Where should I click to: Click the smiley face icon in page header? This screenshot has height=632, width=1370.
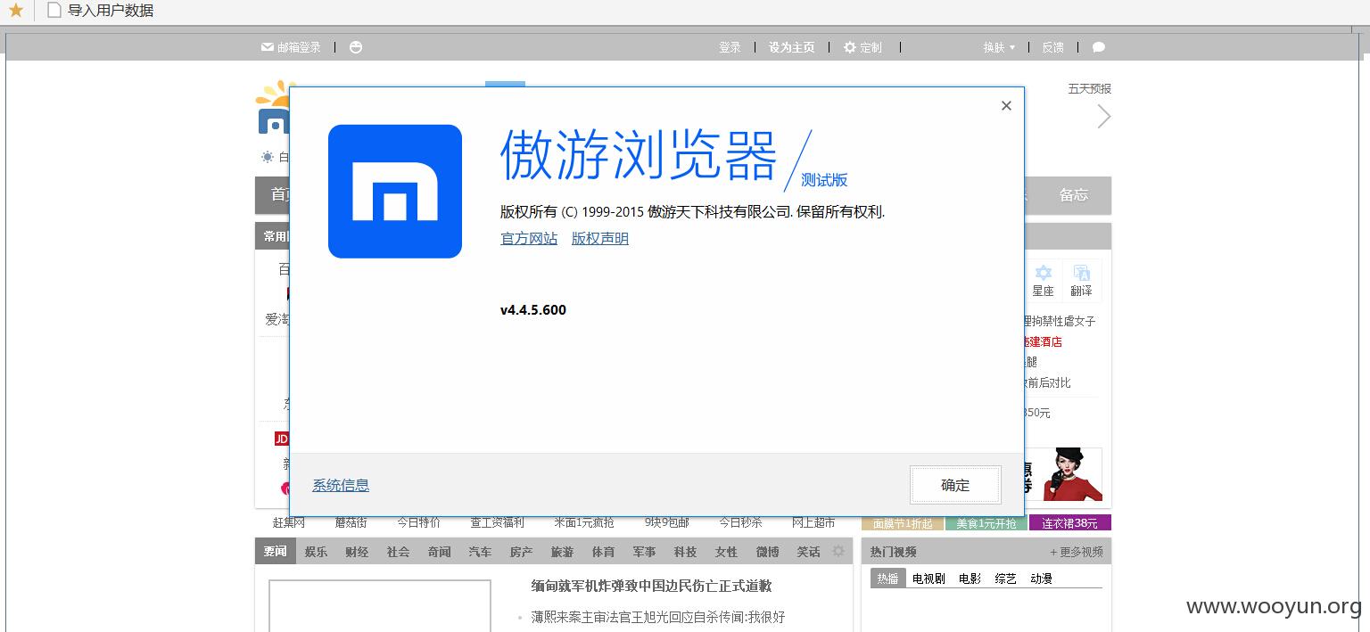356,47
